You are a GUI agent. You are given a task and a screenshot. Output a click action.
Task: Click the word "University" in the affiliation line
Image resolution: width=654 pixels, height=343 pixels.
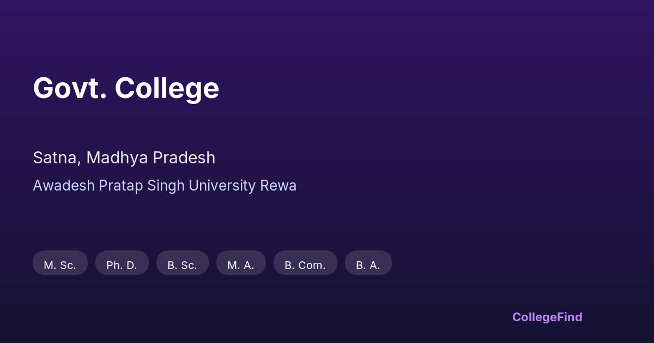(222, 186)
